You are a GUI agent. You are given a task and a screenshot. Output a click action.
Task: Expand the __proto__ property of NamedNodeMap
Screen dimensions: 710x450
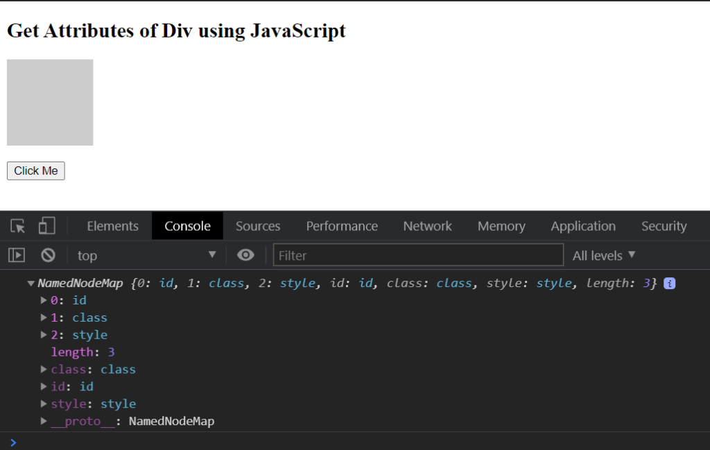[x=44, y=421]
